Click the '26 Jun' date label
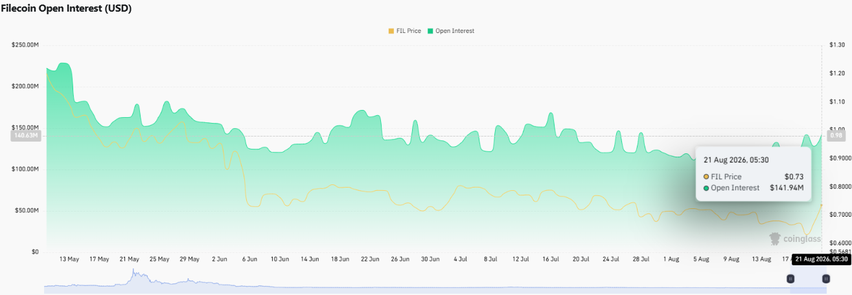 tap(400, 259)
